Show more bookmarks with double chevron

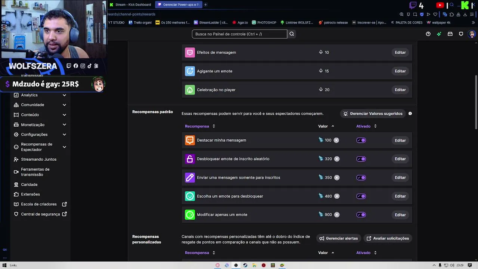473,22
